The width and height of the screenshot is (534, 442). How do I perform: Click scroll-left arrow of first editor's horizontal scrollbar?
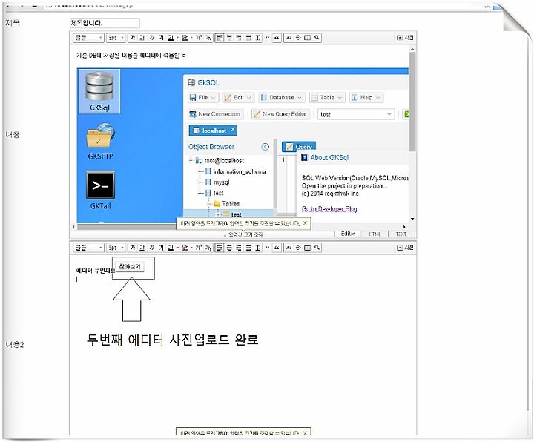[74, 227]
